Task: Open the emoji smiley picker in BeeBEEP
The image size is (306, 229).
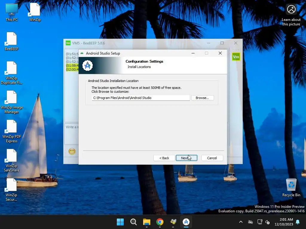Action: tap(72, 151)
